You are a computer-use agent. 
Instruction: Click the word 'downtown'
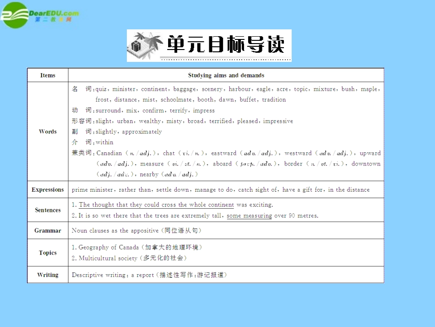pos(366,164)
